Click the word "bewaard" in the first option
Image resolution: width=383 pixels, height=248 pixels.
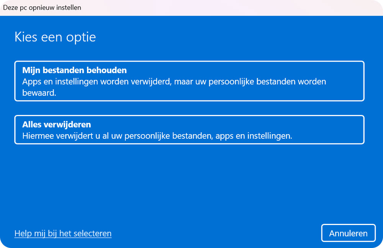[x=39, y=93]
